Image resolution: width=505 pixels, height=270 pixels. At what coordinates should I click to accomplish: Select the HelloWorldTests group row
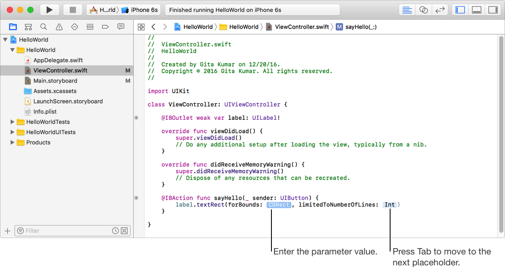pyautogui.click(x=66, y=122)
